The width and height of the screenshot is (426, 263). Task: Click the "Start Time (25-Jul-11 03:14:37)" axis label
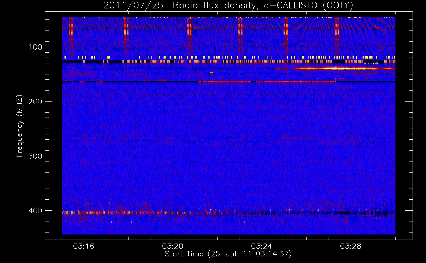click(x=228, y=254)
